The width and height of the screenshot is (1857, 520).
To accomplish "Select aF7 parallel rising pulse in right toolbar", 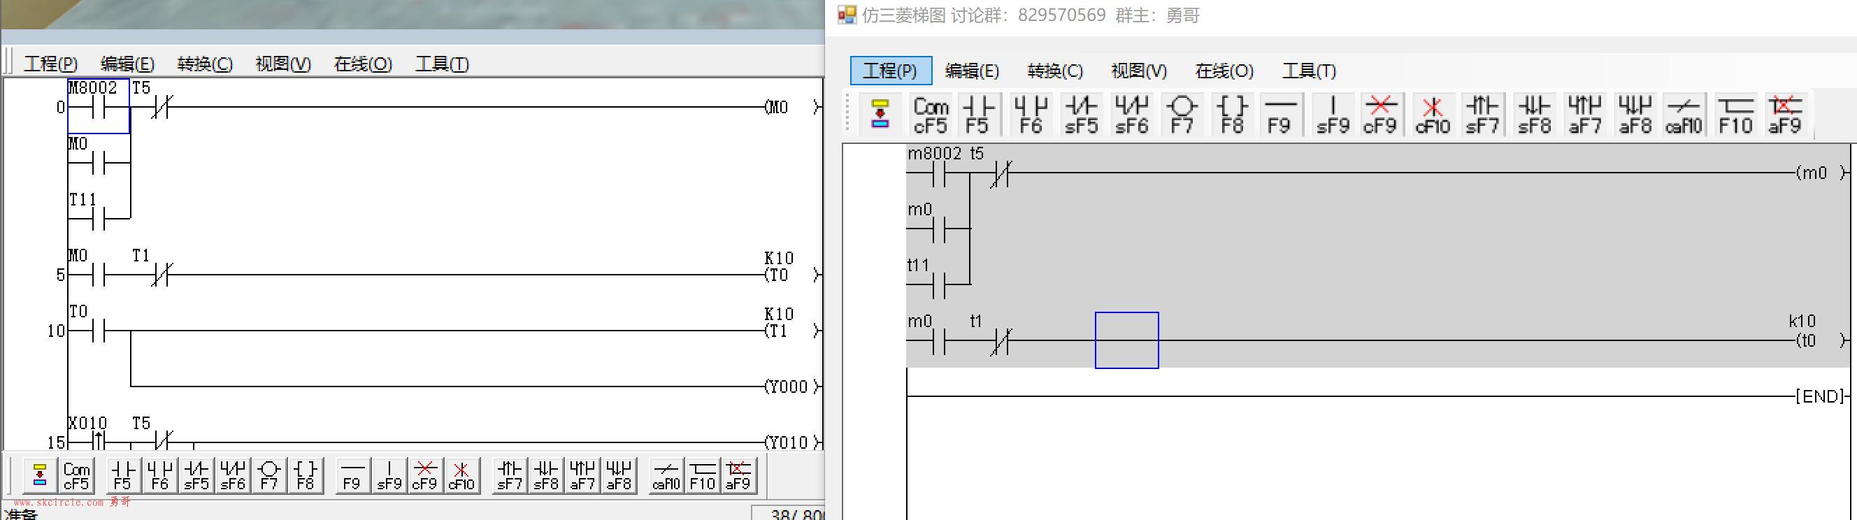I will 1584,115.
